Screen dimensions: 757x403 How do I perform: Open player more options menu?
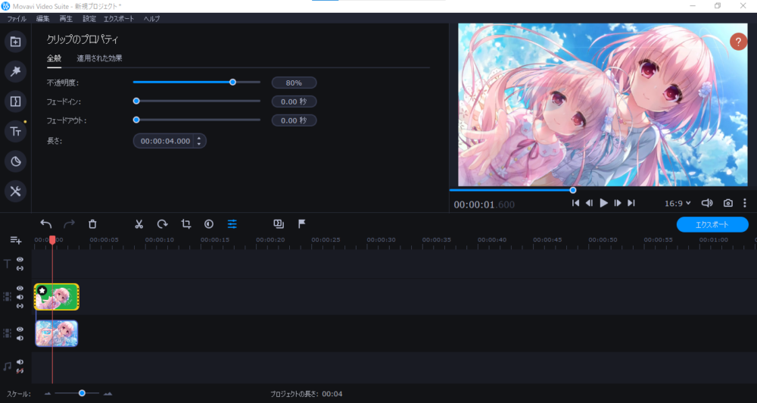coord(744,203)
